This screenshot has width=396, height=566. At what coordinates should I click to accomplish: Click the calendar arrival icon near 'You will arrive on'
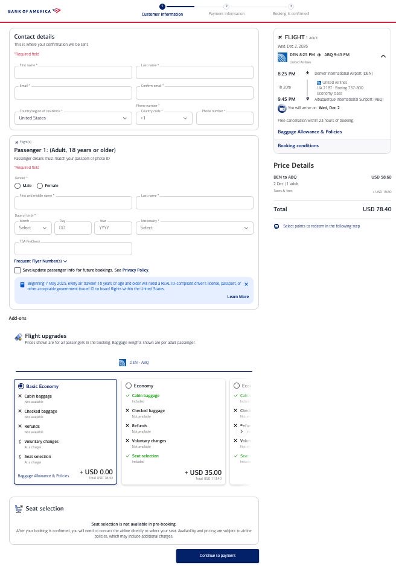(x=281, y=108)
